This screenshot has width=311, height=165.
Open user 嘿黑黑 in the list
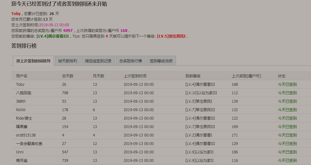pyautogui.click(x=22, y=127)
